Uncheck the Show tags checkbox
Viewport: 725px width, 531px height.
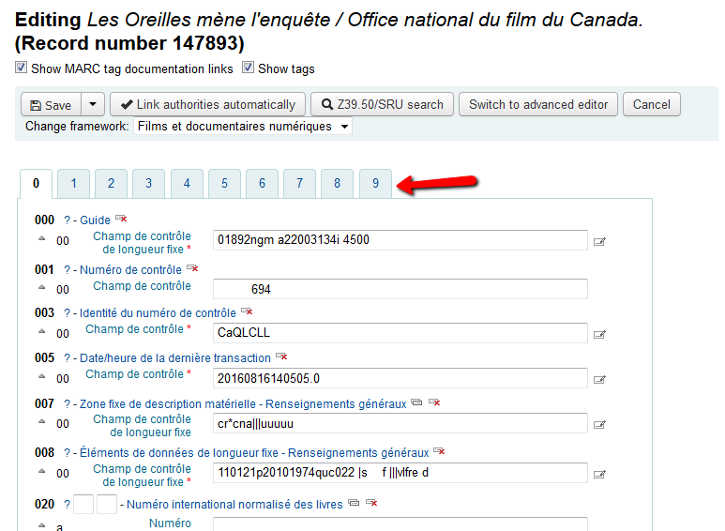click(249, 68)
